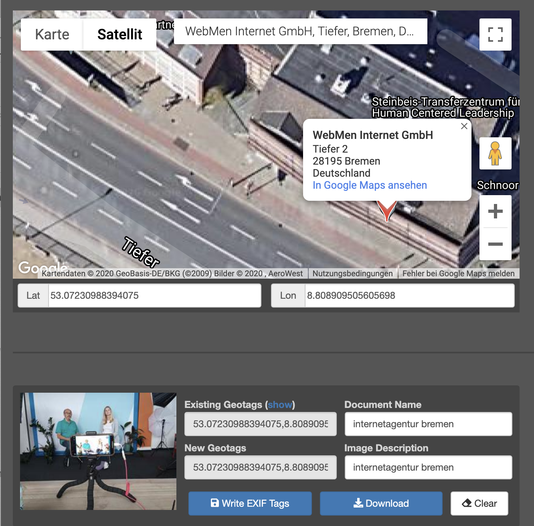
Task: Download the geotagged image
Action: 381,504
